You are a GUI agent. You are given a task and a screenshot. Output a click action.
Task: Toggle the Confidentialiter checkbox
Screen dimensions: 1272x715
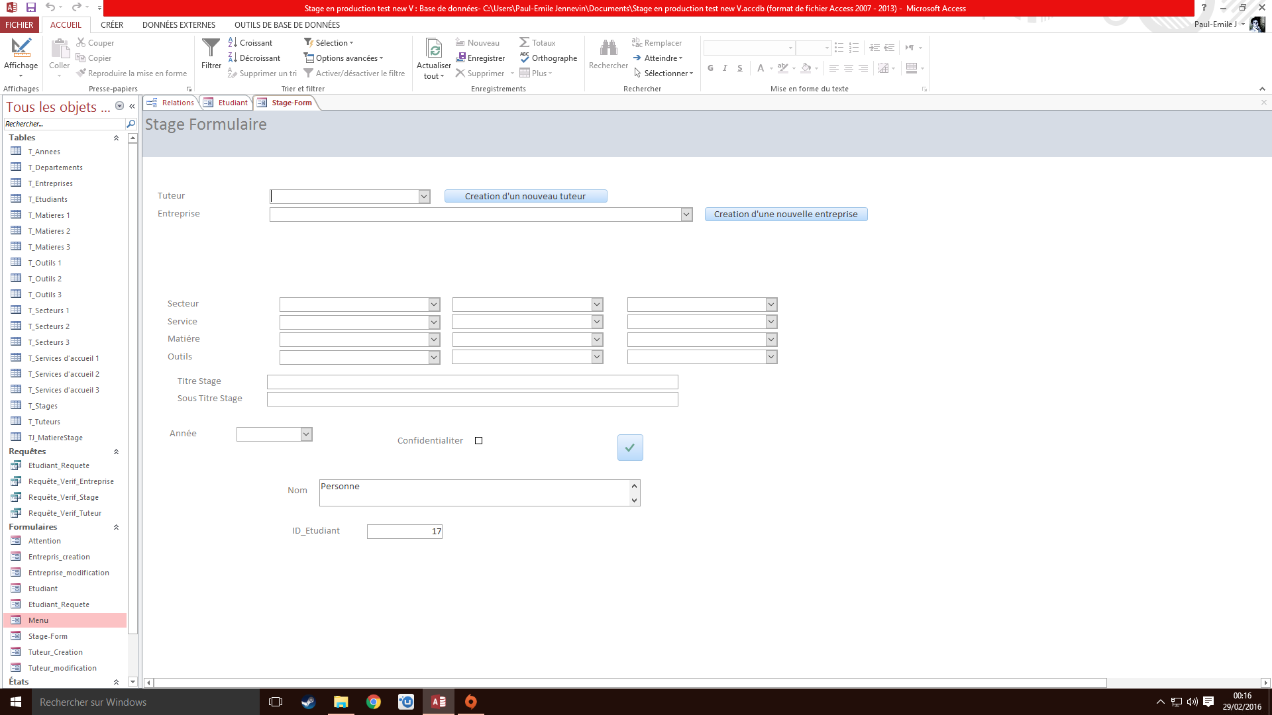(x=479, y=440)
